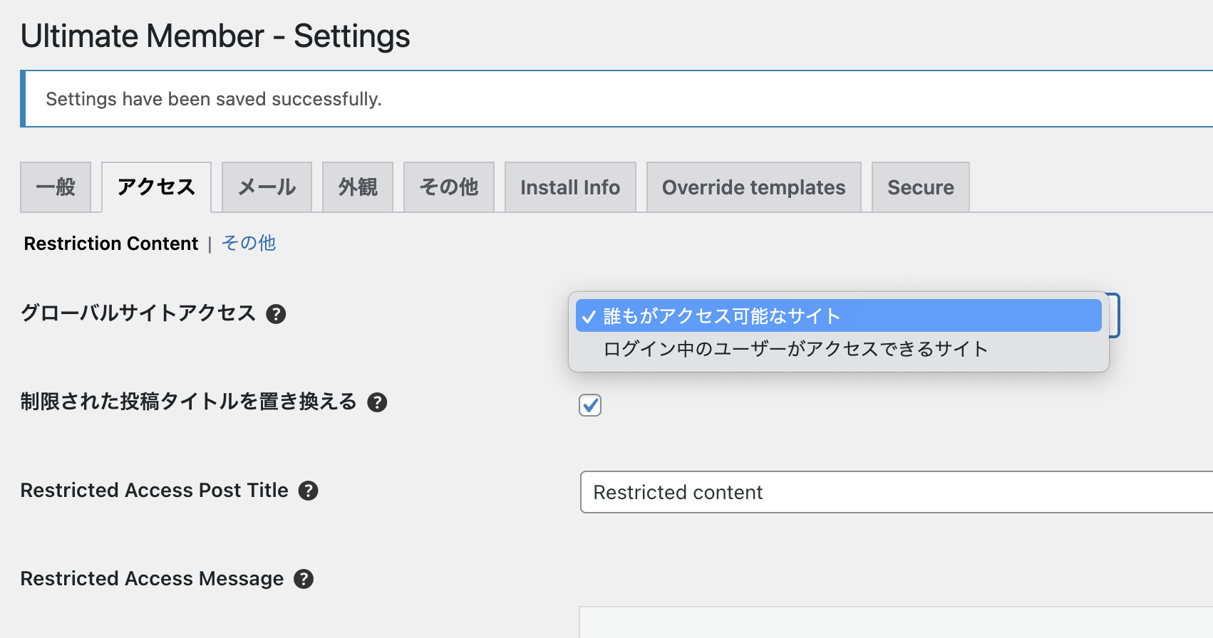
Task: Open the その他 sub-section link
Action: click(249, 244)
